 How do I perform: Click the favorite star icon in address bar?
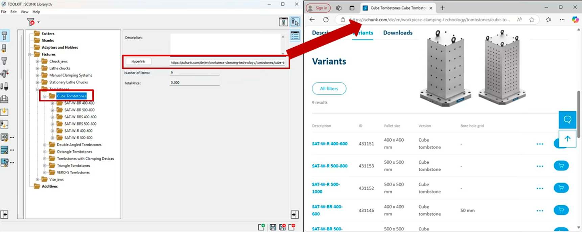[532, 20]
